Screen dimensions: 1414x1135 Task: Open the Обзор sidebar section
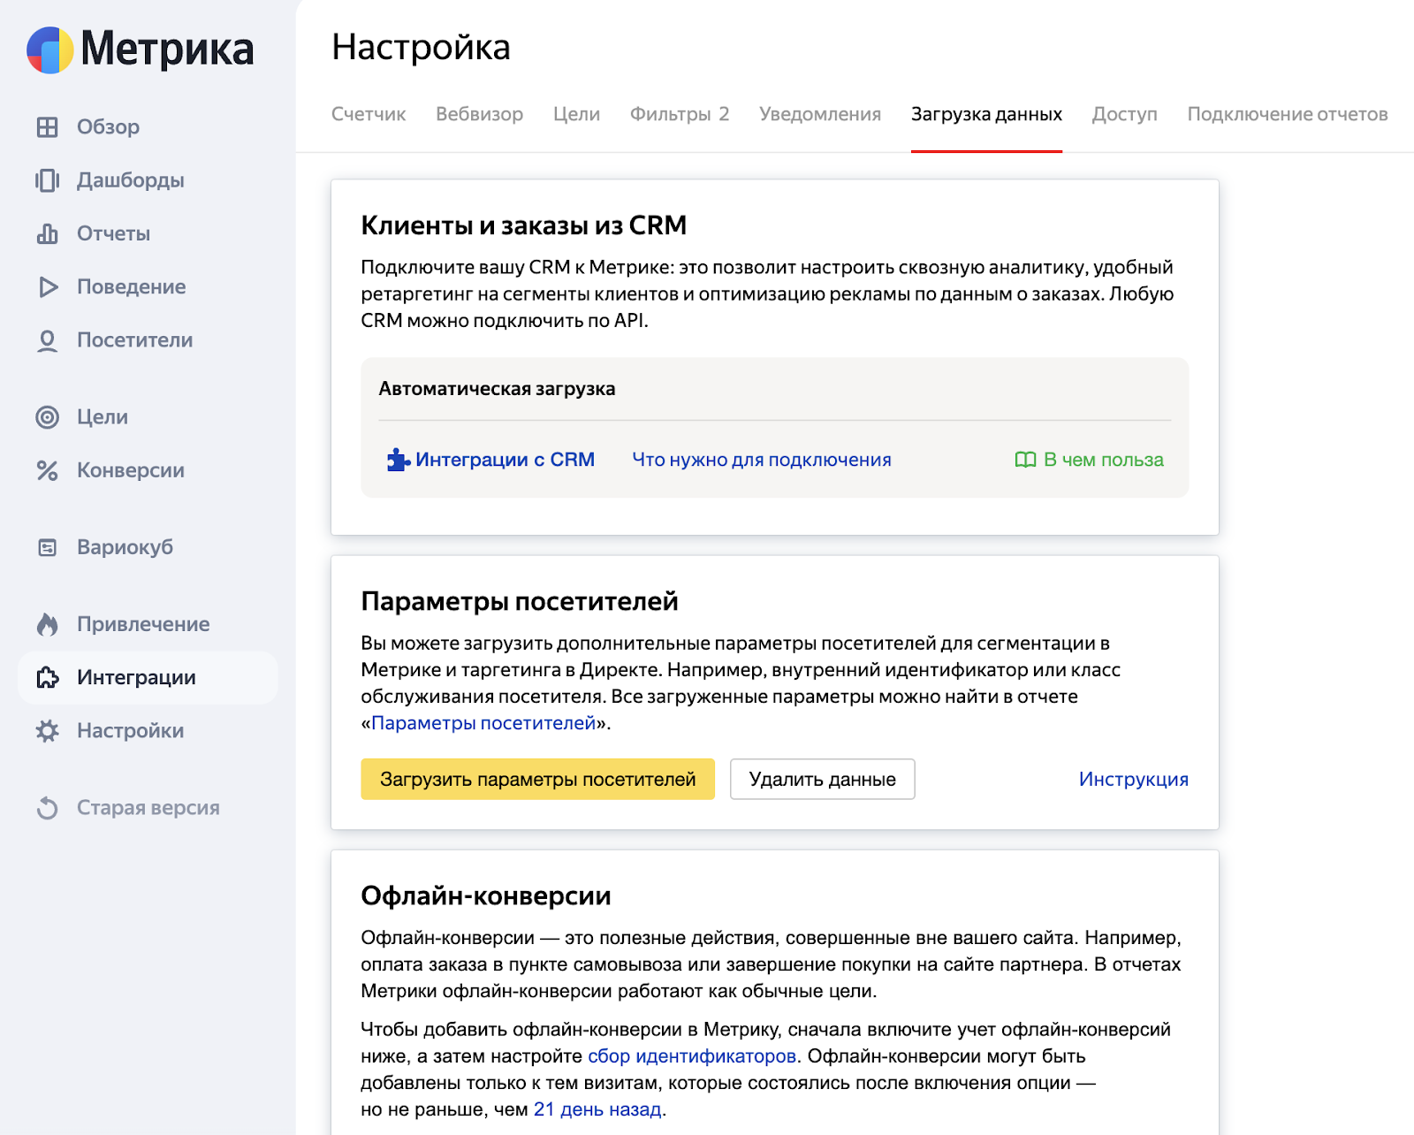108,127
